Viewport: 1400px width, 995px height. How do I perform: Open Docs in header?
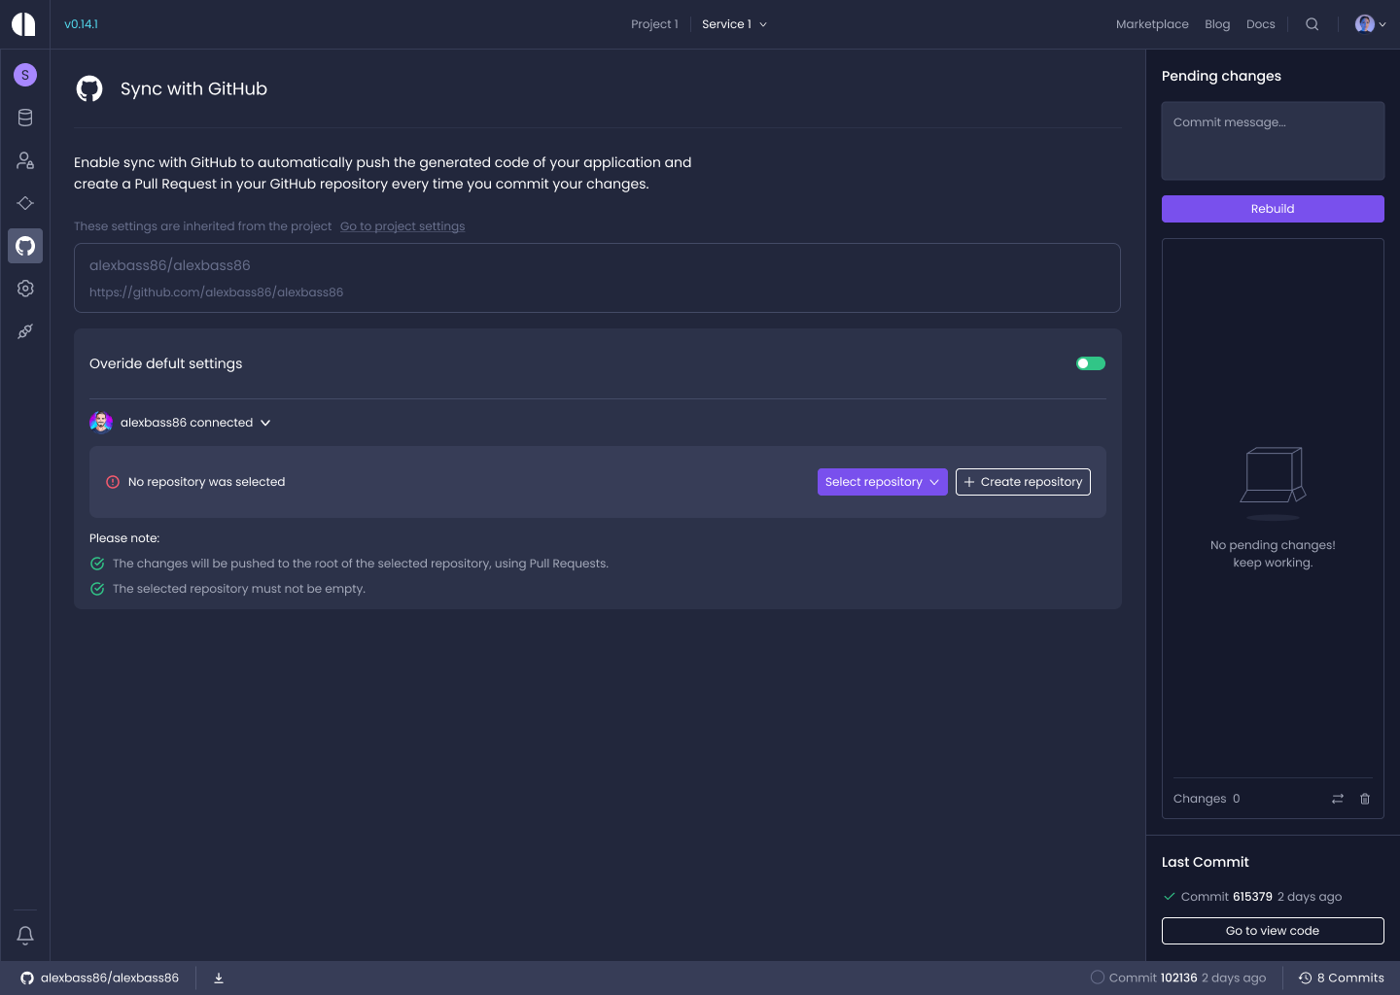1260,24
